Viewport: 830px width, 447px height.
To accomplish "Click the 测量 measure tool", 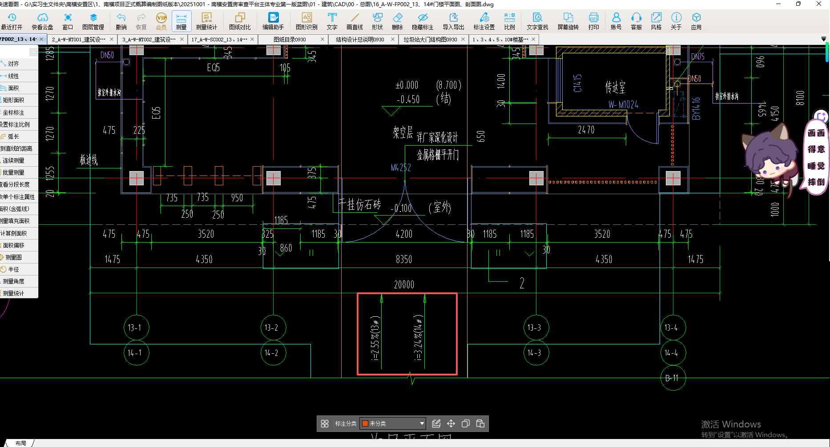I will 181,21.
